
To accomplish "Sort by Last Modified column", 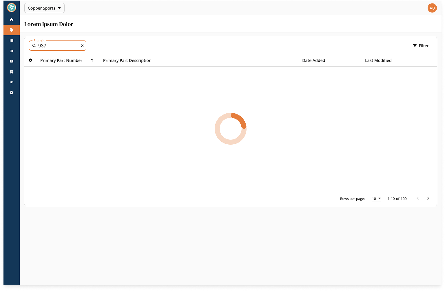I will pos(378,60).
